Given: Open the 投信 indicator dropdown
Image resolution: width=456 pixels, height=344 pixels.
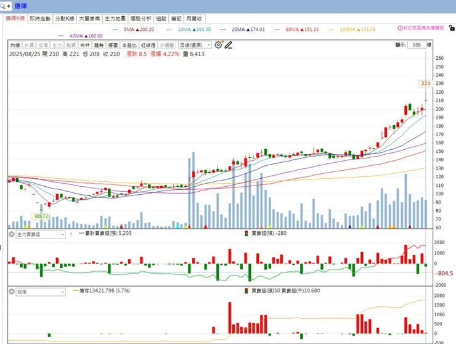Looking at the screenshot, I should coord(41,292).
